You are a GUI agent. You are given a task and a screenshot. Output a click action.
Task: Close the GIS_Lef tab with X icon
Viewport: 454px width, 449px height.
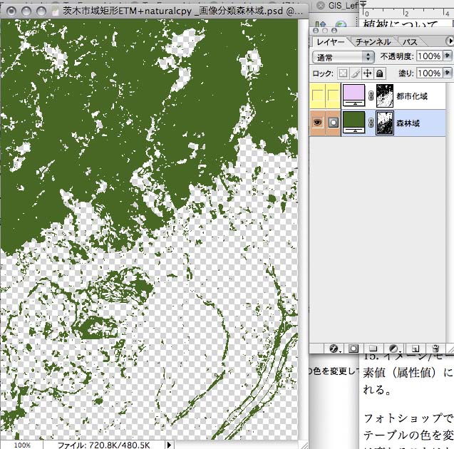click(320, 5)
